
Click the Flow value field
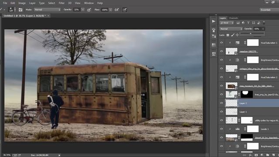[105, 10]
